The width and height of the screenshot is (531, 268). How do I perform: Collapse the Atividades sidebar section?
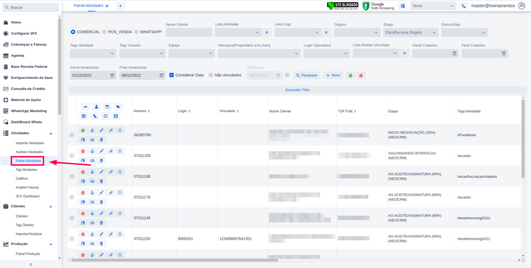pos(50,133)
